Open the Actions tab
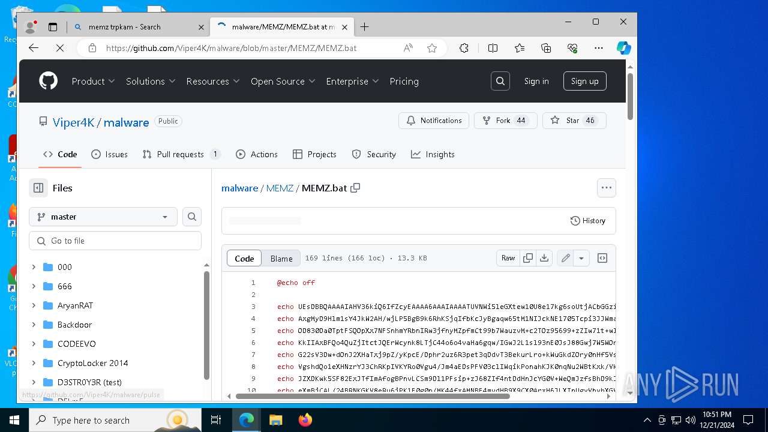768x432 pixels. (x=257, y=154)
